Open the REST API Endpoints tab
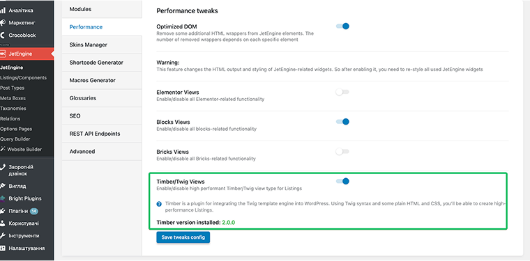 [102, 134]
